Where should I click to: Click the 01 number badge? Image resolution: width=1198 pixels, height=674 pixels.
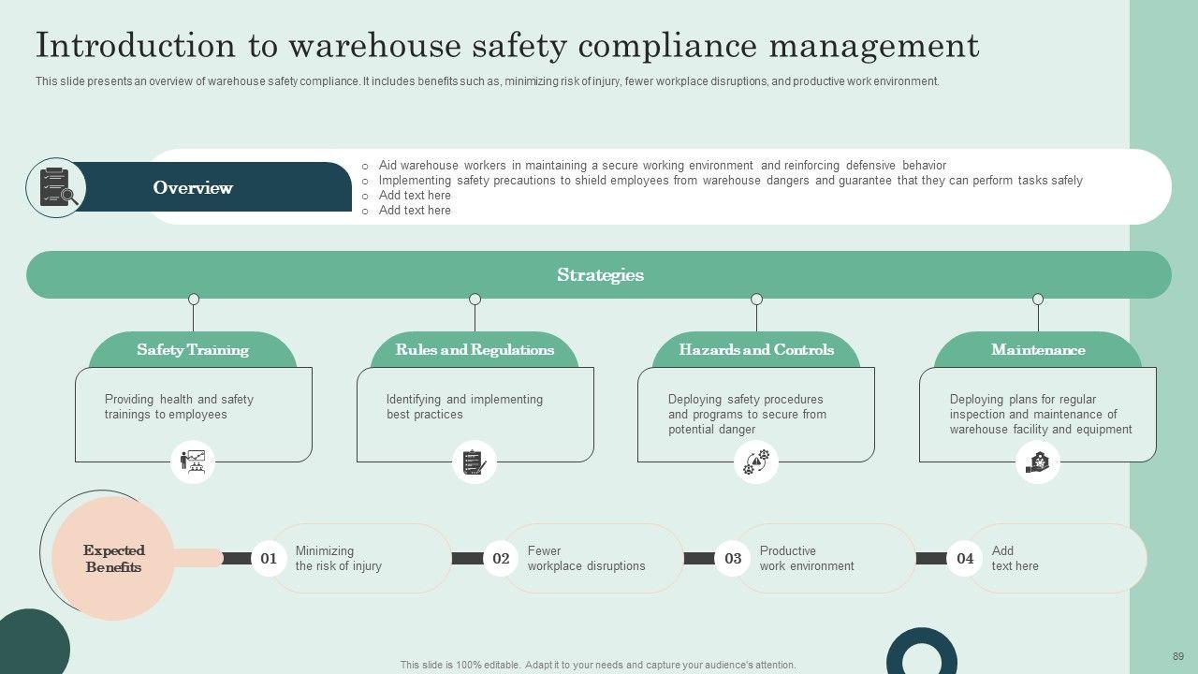269,559
